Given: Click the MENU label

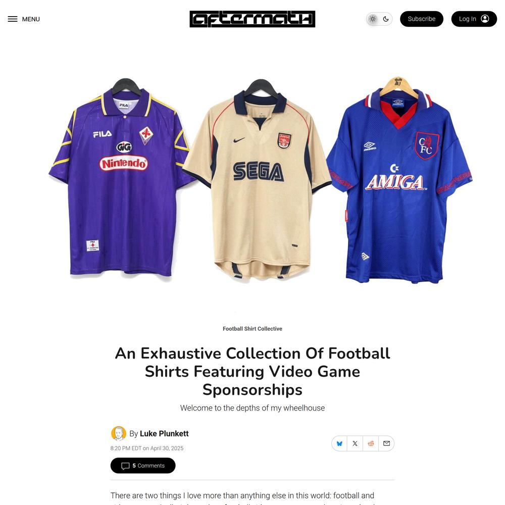Looking at the screenshot, I should (x=31, y=19).
